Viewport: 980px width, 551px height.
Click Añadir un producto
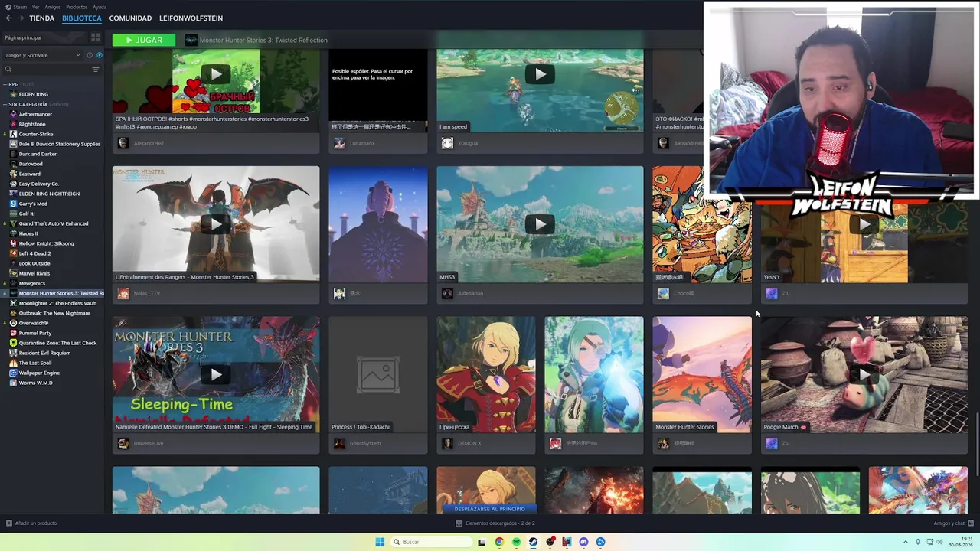31,523
